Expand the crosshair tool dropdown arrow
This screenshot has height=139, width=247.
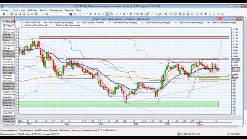coord(87,14)
